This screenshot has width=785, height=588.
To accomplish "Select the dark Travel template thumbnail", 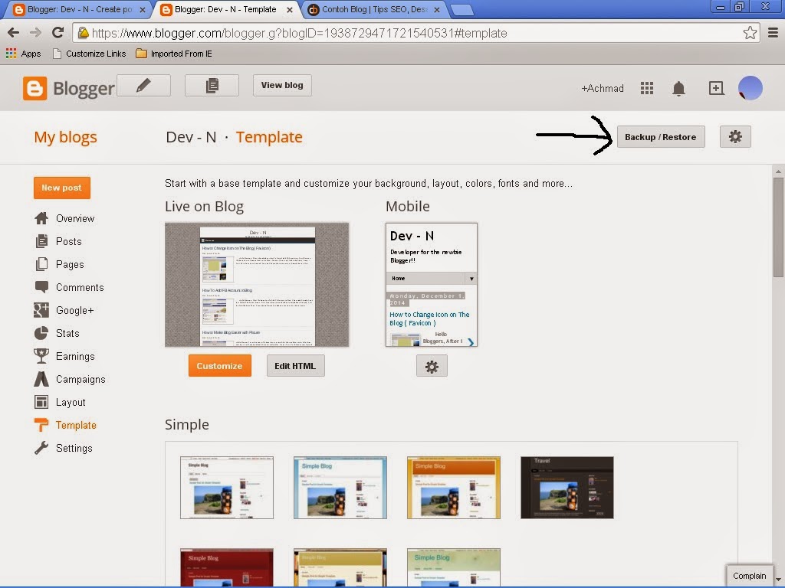I will (567, 488).
